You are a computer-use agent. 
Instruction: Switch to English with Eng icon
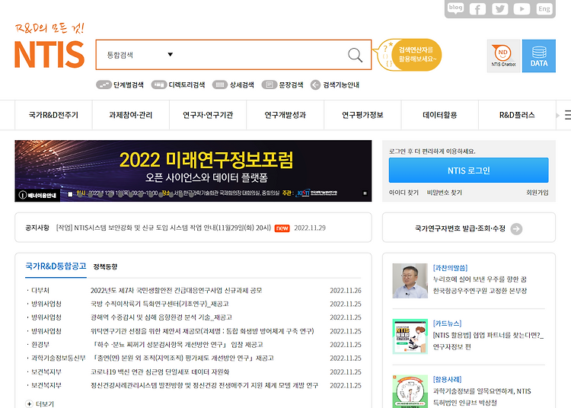click(544, 8)
